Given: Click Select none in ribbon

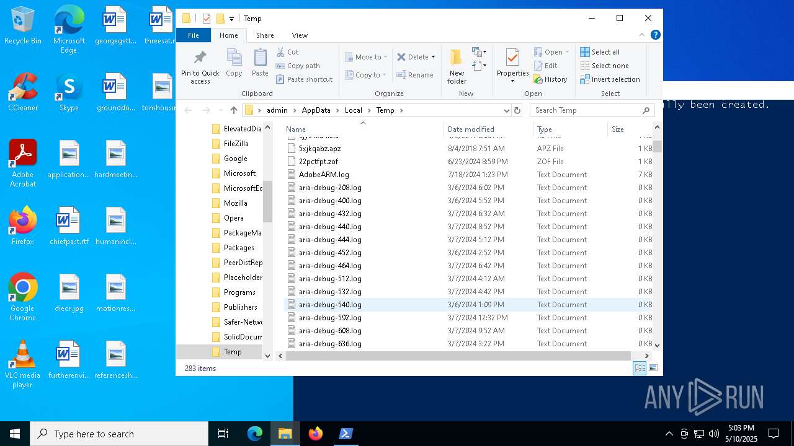Looking at the screenshot, I should tap(604, 66).
